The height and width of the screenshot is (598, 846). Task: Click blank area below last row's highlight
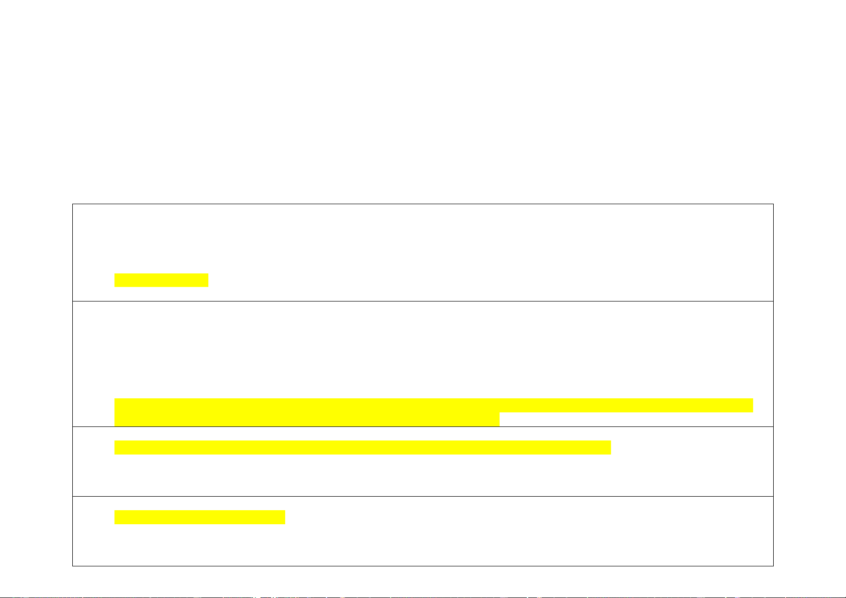[x=423, y=545]
